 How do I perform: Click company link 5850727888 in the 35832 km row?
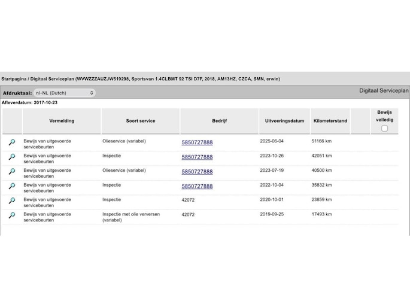[197, 186]
